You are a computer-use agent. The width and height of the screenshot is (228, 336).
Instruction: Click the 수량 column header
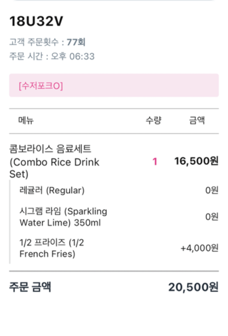(x=153, y=120)
